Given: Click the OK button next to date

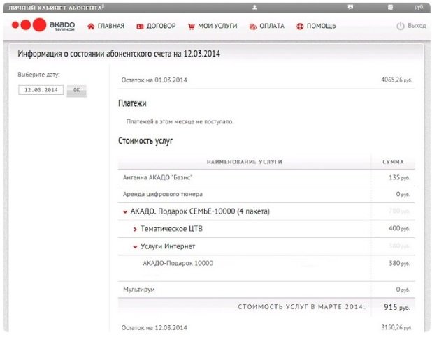Looking at the screenshot, I should click(x=77, y=90).
